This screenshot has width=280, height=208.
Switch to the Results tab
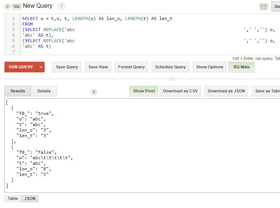(x=18, y=91)
